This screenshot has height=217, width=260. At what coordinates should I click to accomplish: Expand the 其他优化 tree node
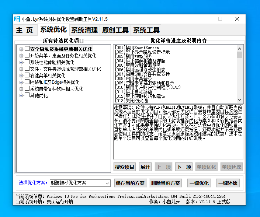[21, 95]
